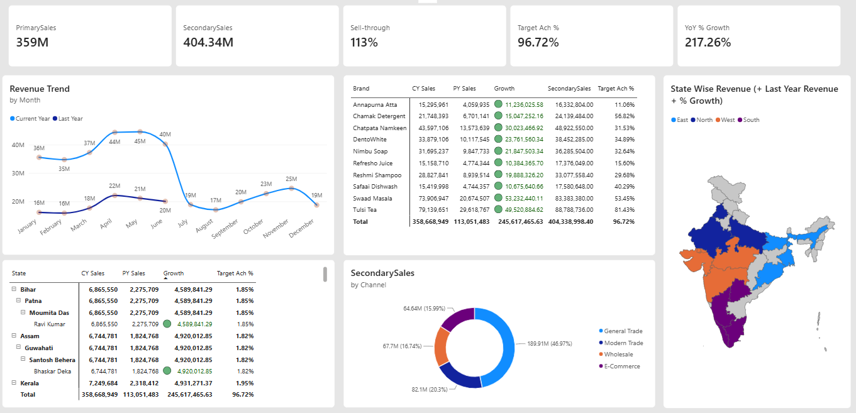Select East region legend marker on map

tap(673, 120)
